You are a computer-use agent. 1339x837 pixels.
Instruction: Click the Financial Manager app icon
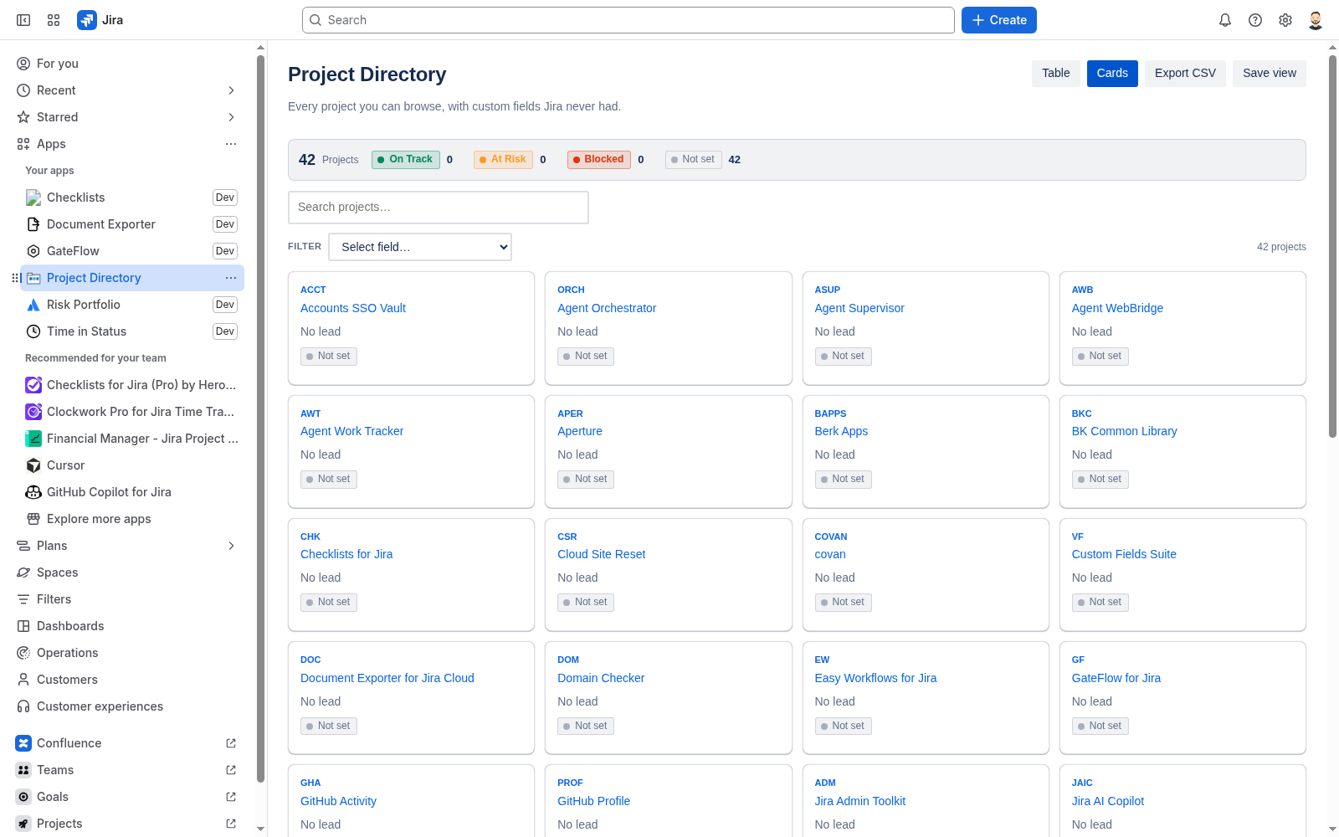33,439
